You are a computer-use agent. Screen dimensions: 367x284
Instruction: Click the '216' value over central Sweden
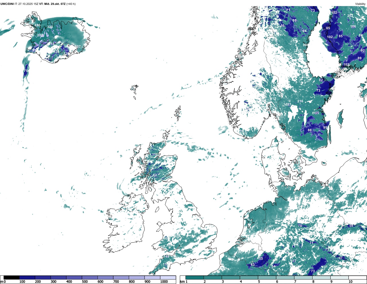[x=300, y=101]
